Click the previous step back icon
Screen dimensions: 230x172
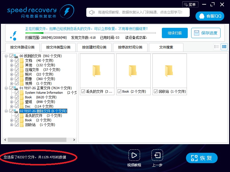tap(157, 155)
